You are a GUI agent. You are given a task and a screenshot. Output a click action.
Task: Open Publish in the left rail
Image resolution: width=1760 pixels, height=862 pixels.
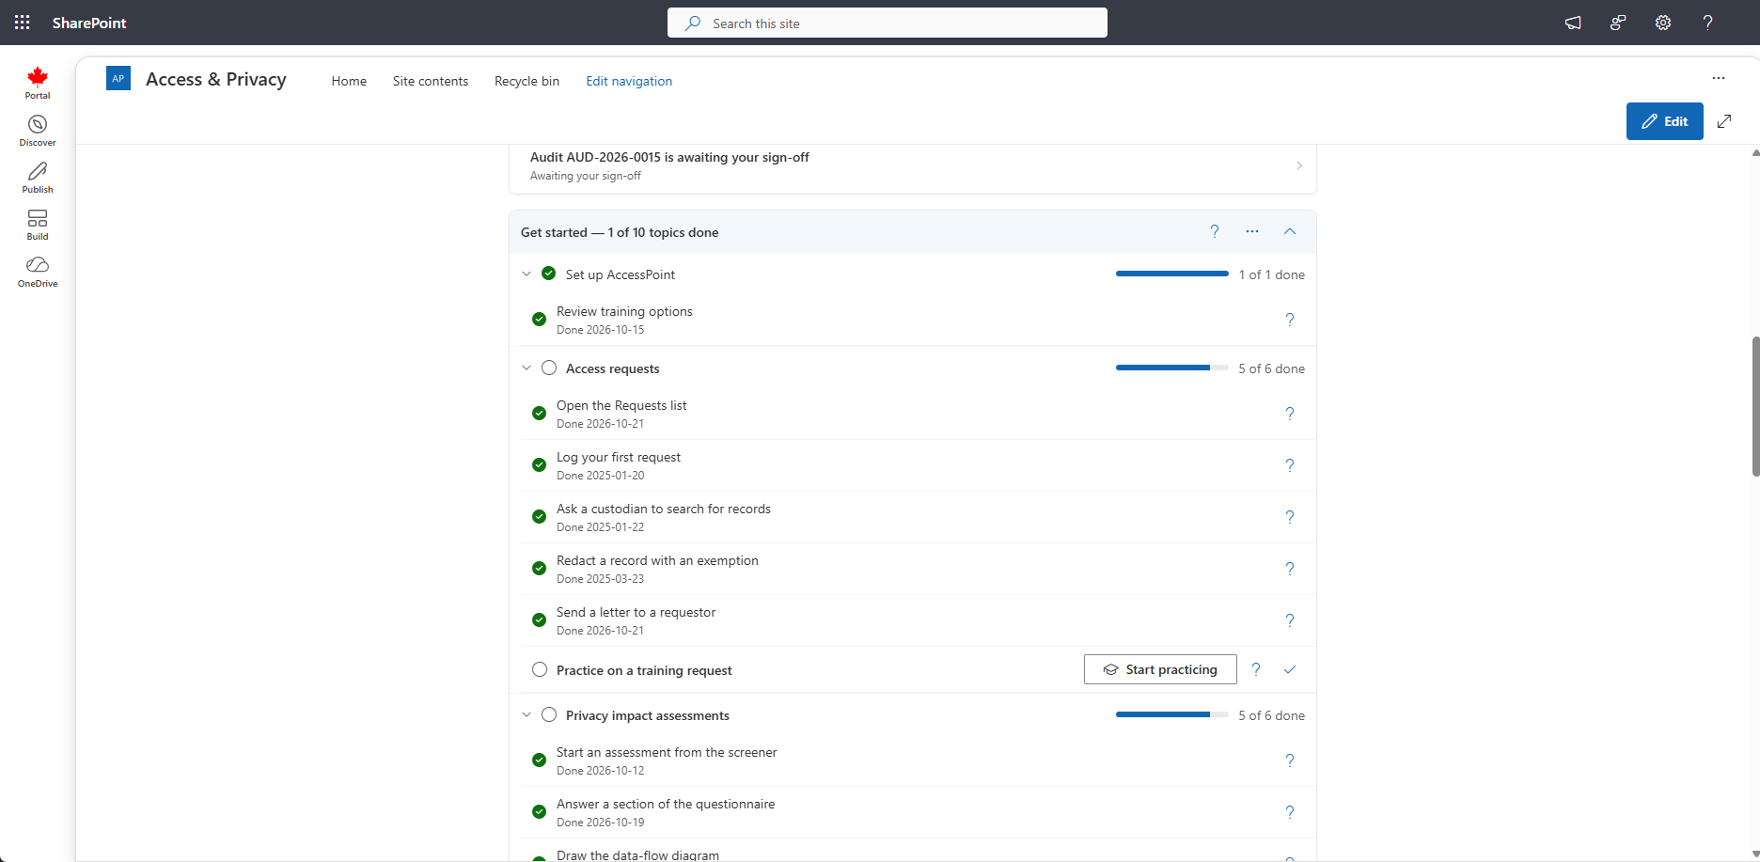pos(38,178)
